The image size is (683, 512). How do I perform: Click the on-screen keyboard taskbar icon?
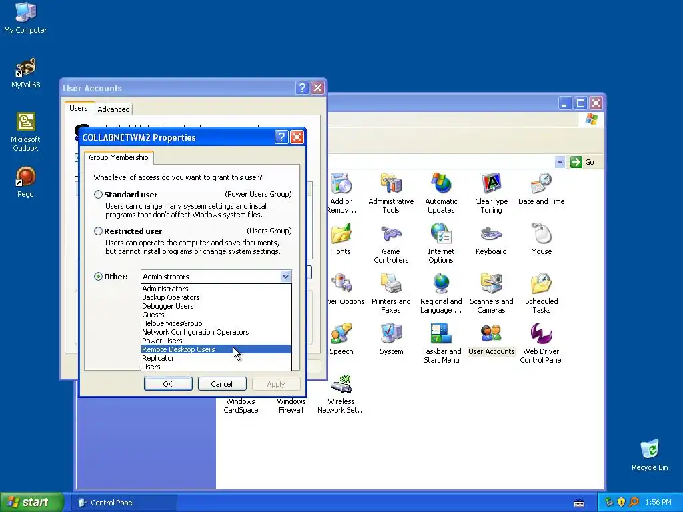click(x=579, y=503)
